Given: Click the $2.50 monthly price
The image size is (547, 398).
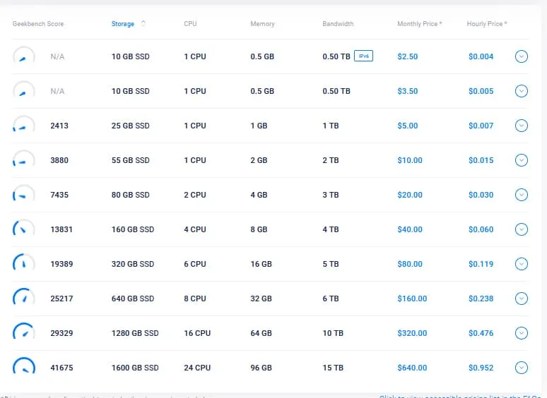Looking at the screenshot, I should [408, 56].
